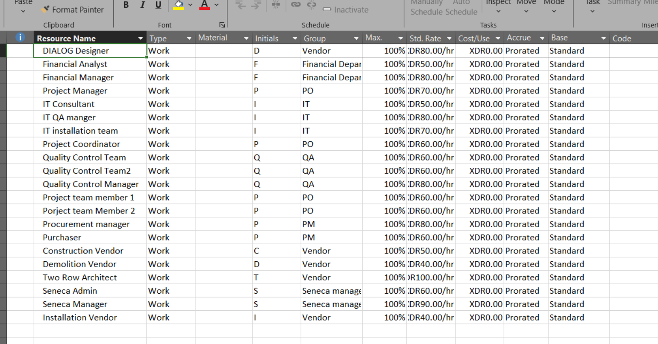Click the Std. Rate cell for Two Row Architect

[431, 277]
